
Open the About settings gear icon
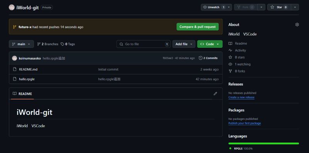coord(297,25)
